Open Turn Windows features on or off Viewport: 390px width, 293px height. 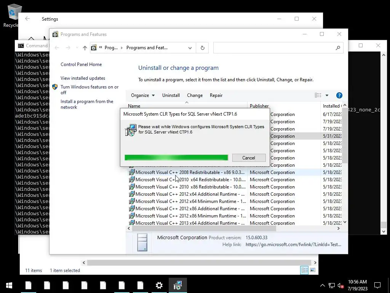coord(90,90)
